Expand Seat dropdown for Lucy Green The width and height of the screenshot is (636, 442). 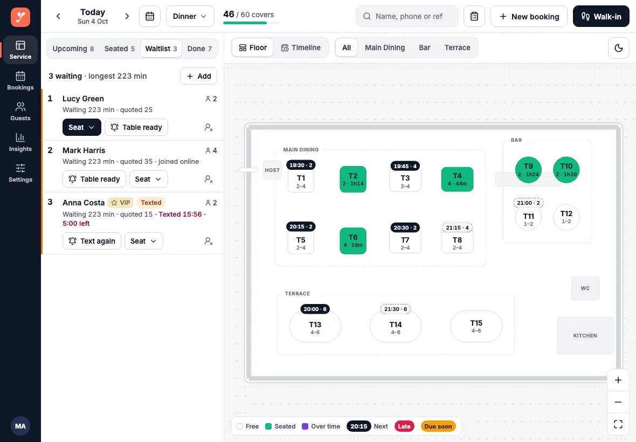82,127
